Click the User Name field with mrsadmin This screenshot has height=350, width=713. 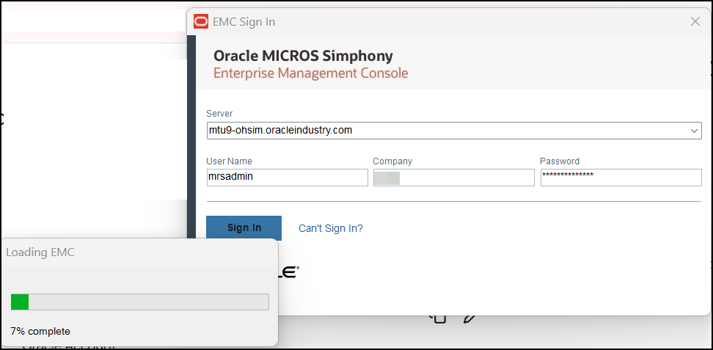(287, 178)
